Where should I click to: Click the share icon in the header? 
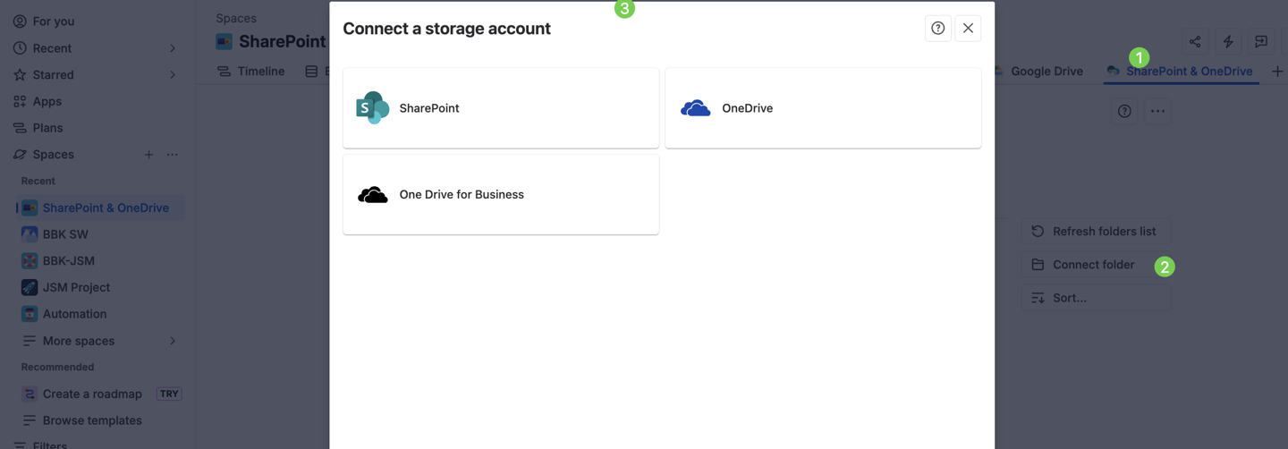(1195, 41)
